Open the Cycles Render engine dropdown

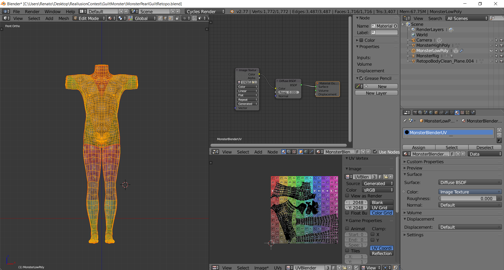(x=205, y=11)
